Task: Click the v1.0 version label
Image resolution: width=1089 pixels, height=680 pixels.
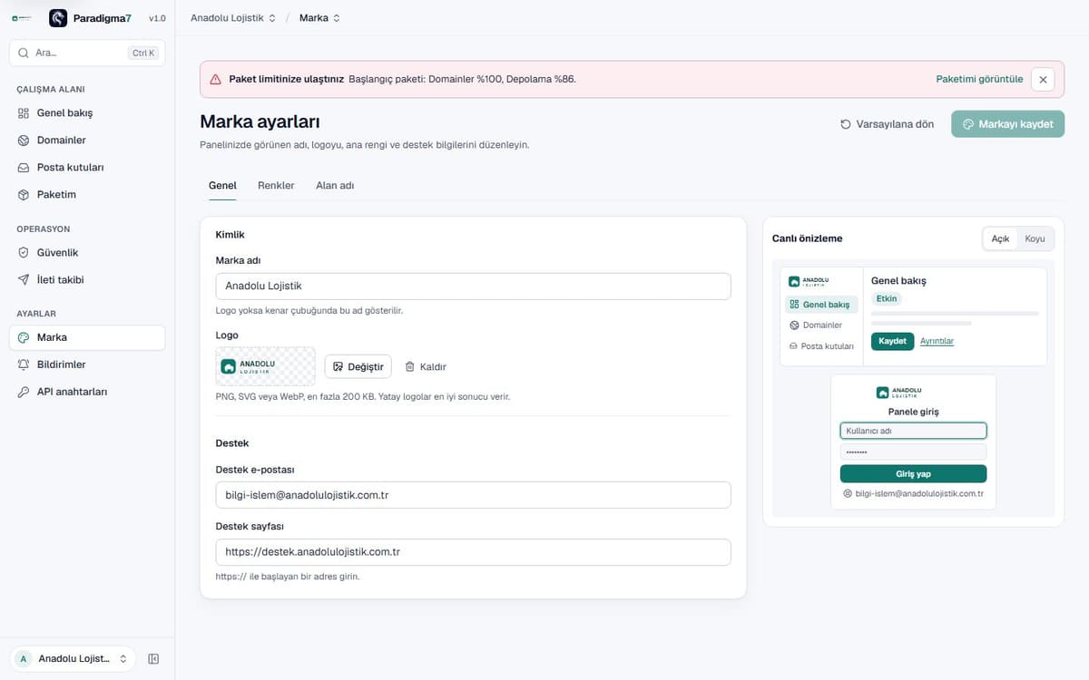Action: tap(157, 18)
